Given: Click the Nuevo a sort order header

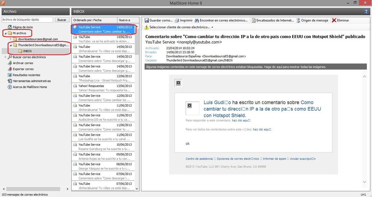Looking at the screenshot, I should click(x=128, y=20).
